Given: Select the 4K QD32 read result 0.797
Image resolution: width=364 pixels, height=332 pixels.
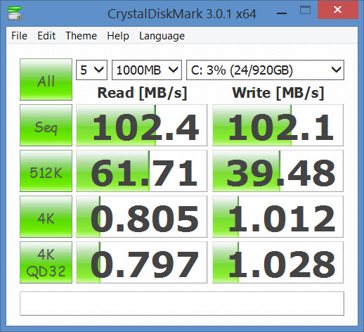Looking at the screenshot, I should [141, 262].
